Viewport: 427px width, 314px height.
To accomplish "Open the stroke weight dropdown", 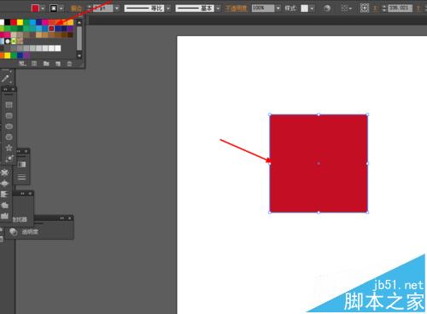I will 117,9.
